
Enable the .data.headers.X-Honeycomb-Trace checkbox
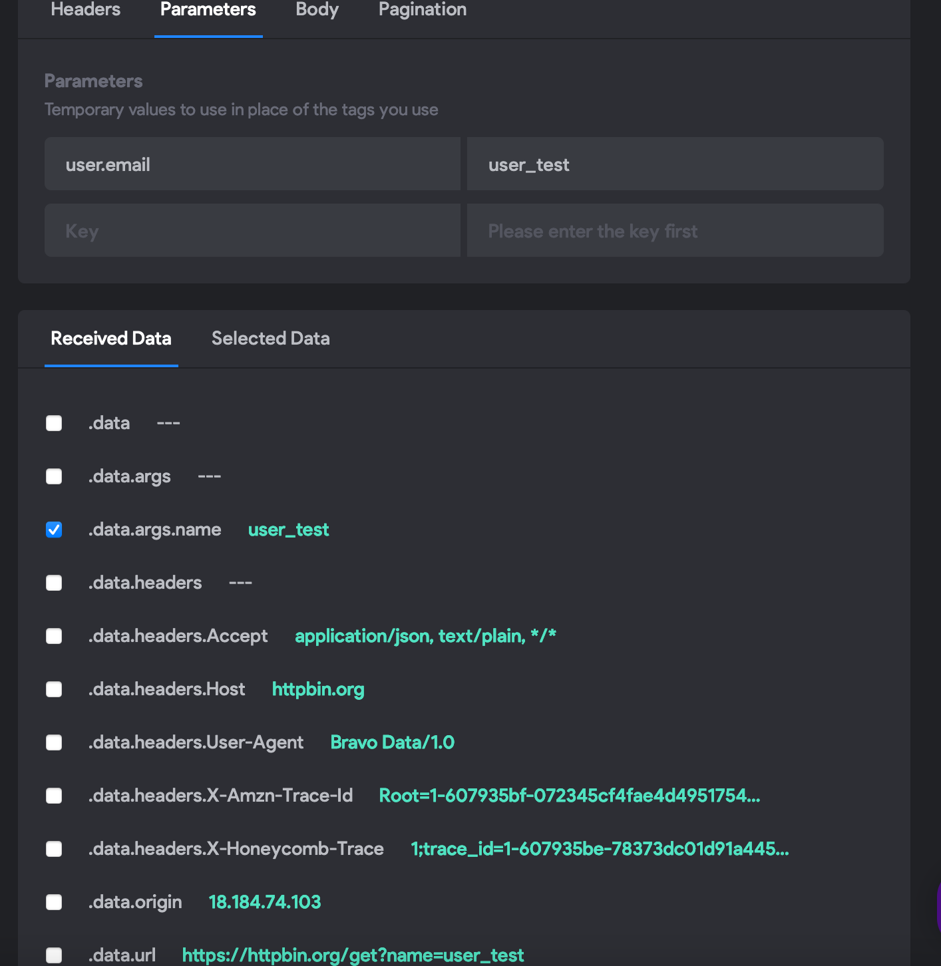pos(54,850)
